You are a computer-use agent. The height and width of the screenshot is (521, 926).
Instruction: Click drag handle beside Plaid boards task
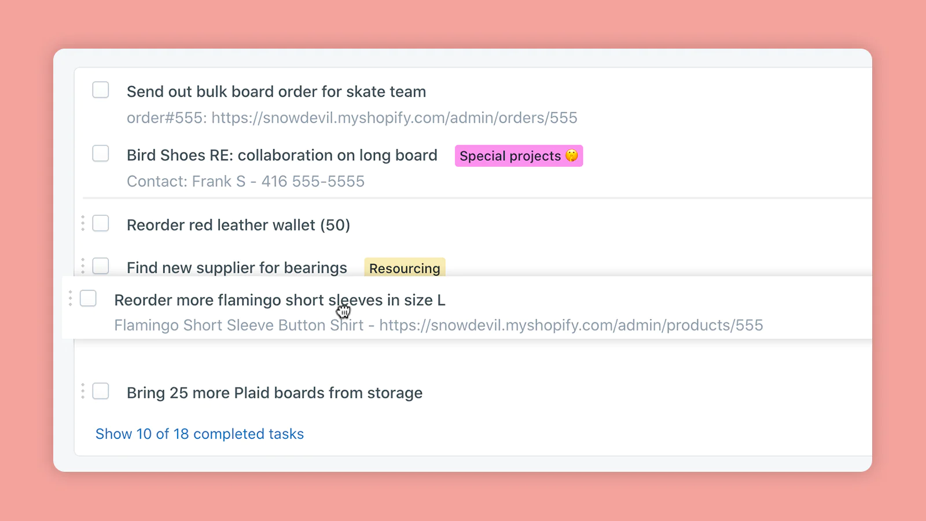[x=83, y=391]
